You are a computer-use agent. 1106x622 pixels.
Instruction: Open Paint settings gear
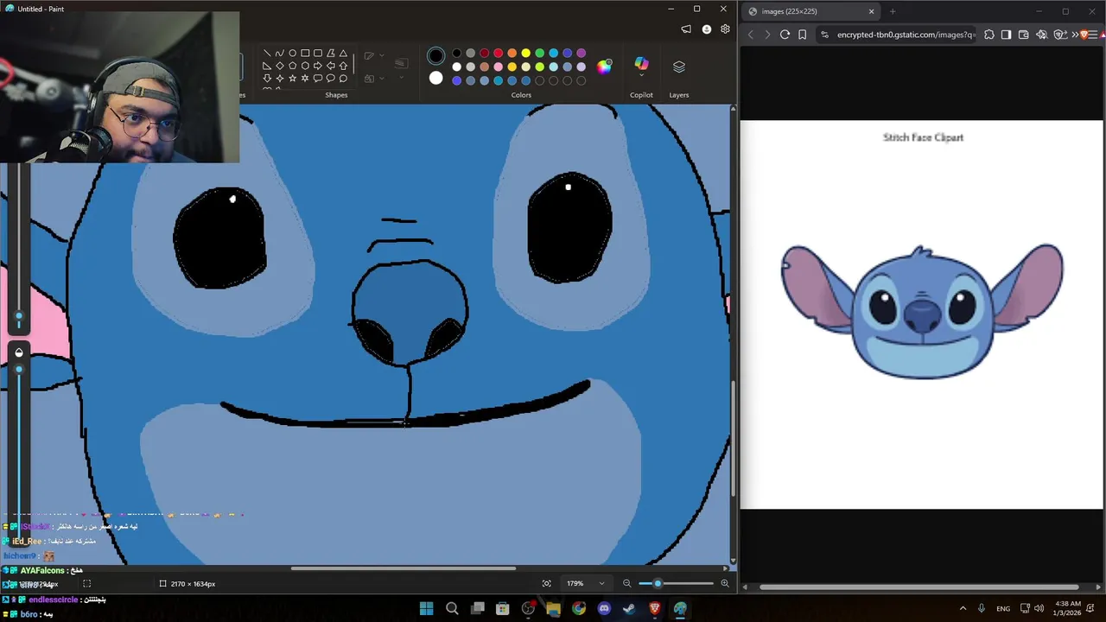pyautogui.click(x=725, y=29)
